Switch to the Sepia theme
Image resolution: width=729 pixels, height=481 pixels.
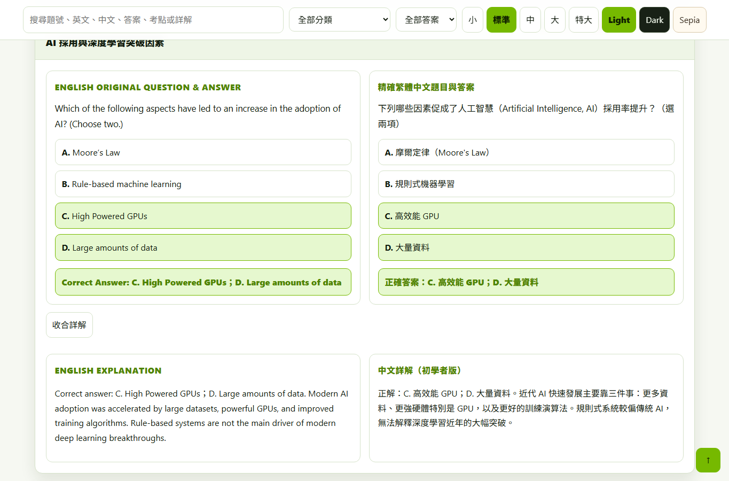point(689,20)
